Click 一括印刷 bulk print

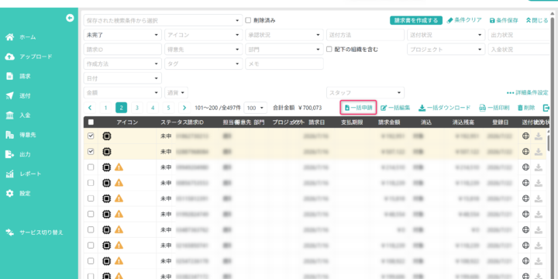tap(494, 108)
